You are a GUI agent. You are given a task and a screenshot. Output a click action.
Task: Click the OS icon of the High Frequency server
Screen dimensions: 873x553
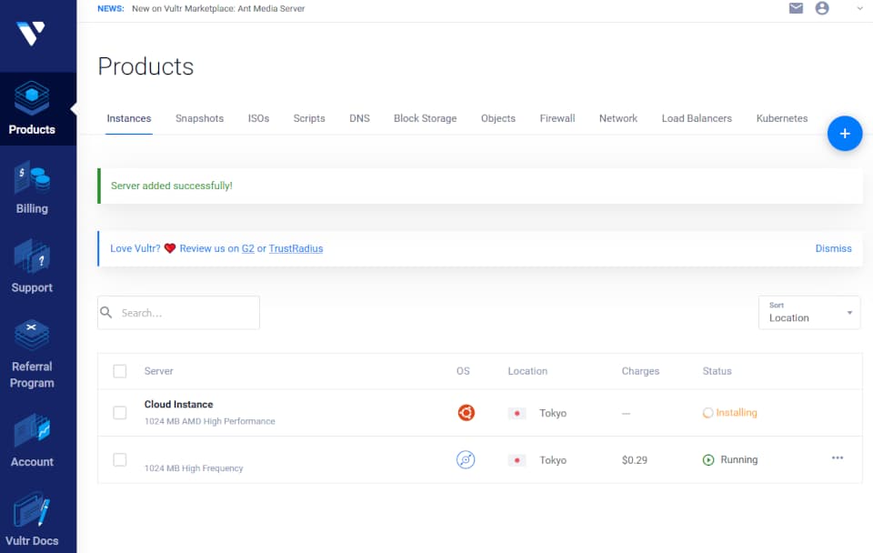(466, 459)
